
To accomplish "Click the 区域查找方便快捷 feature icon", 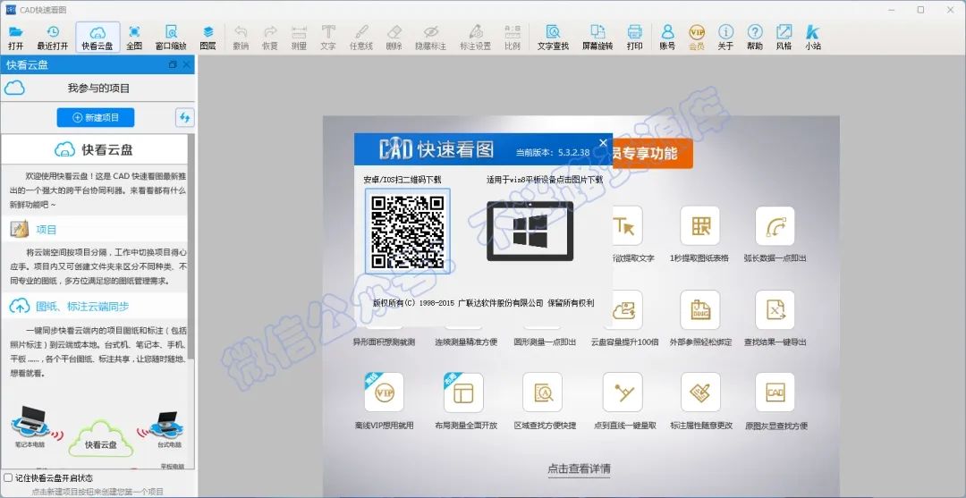I will pyautogui.click(x=542, y=392).
